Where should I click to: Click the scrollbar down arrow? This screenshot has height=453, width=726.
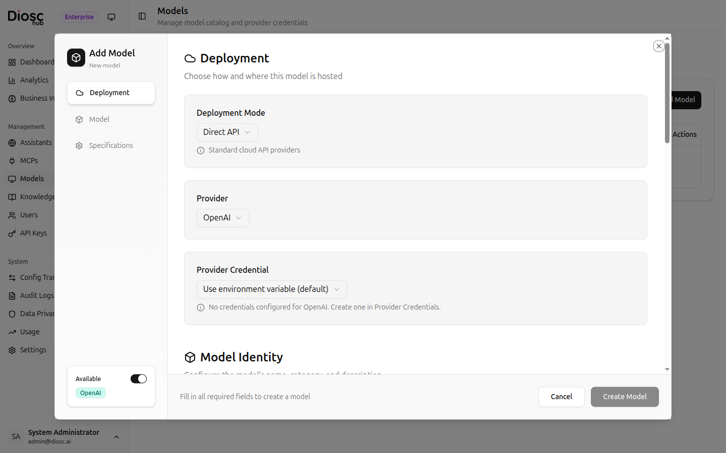pyautogui.click(x=667, y=369)
